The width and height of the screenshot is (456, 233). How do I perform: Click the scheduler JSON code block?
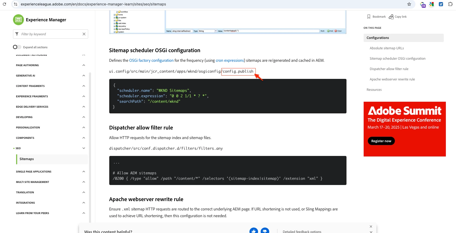(228, 96)
